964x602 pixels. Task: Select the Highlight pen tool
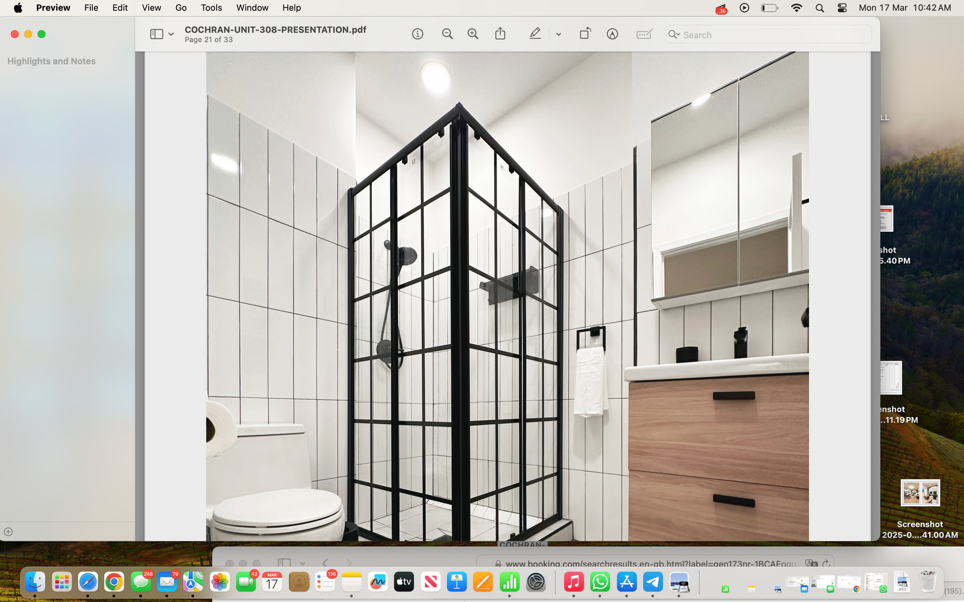(535, 34)
